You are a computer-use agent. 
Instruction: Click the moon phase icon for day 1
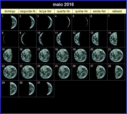[14, 22]
